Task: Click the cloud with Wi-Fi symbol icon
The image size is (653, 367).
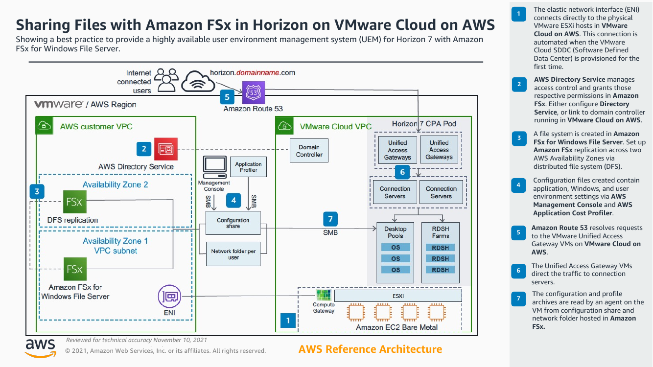Action: 198,81
